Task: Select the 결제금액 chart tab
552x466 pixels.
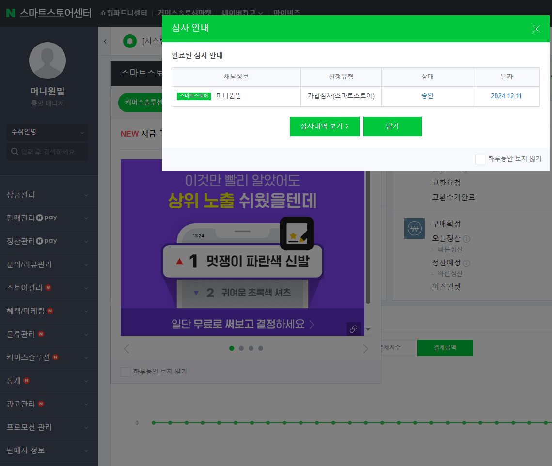Action: click(444, 348)
